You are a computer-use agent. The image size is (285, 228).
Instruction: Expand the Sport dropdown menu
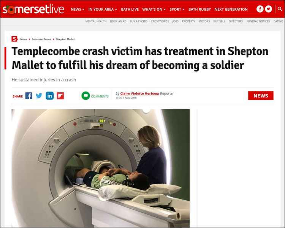click(177, 9)
